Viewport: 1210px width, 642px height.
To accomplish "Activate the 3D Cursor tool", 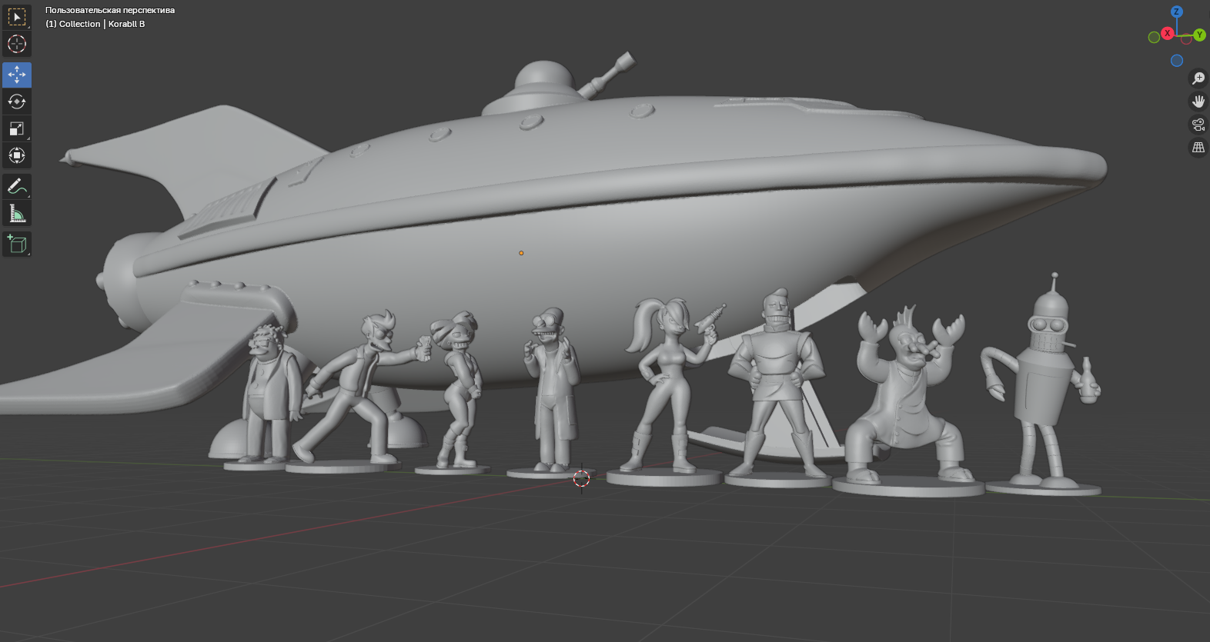I will point(17,44).
